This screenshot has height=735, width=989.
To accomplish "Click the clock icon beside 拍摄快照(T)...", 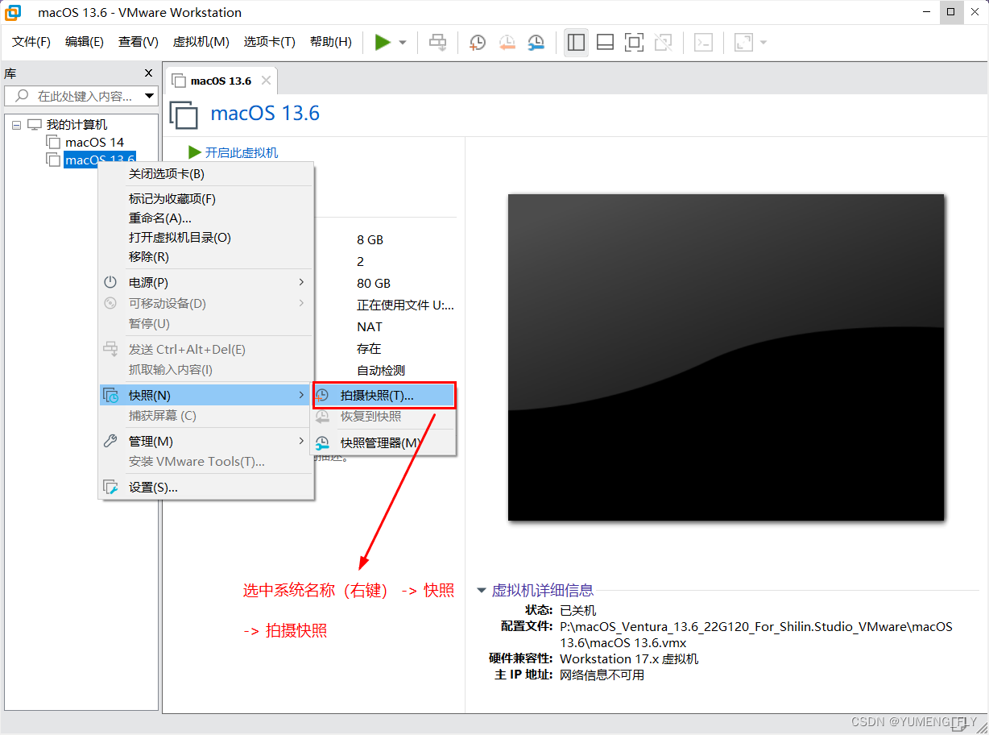I will [323, 395].
